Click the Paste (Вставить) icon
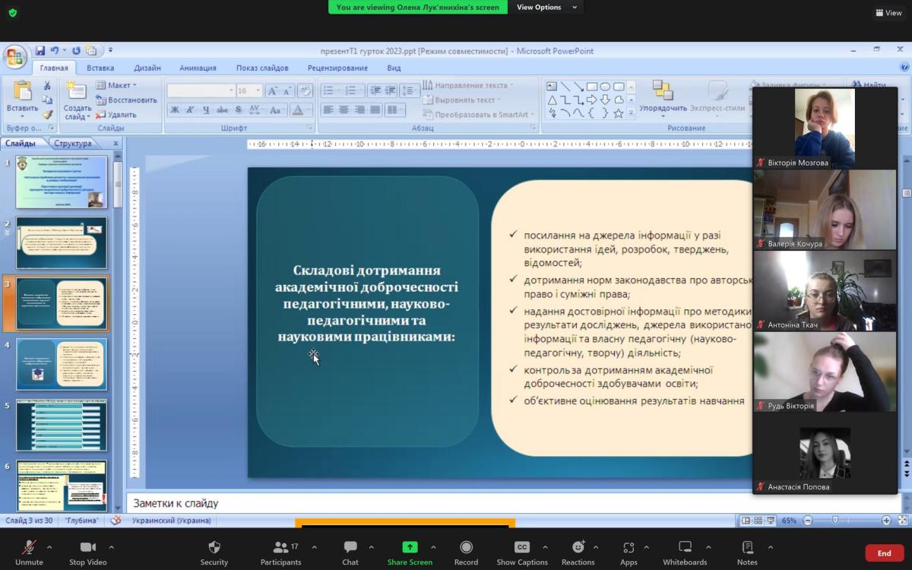Image resolution: width=912 pixels, height=570 pixels. pyautogui.click(x=22, y=91)
